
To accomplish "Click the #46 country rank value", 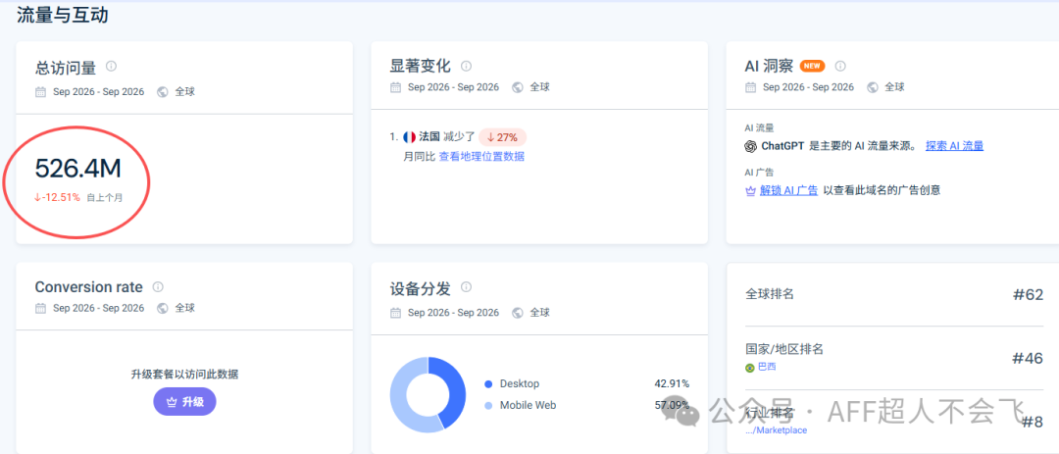I will (1028, 358).
